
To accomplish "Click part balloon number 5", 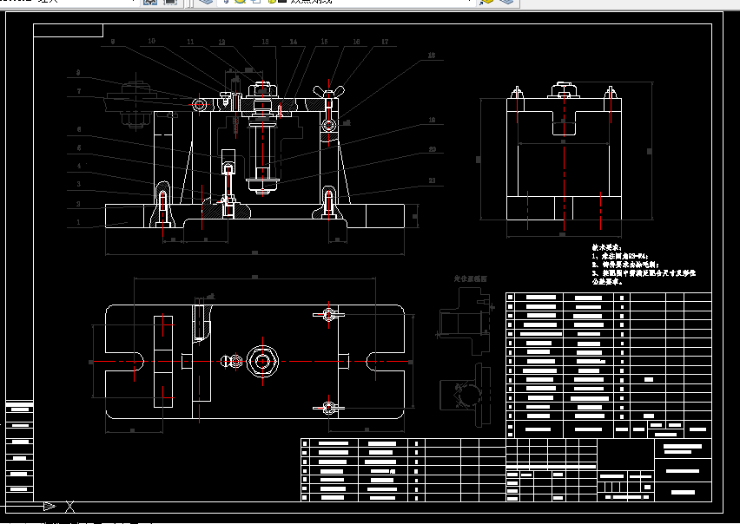I will point(79,148).
